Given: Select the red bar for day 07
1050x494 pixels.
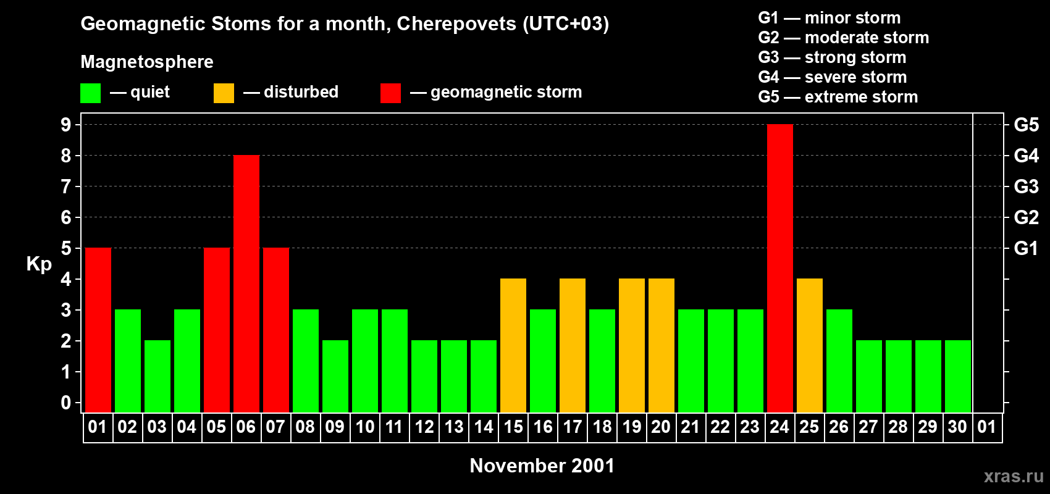Looking at the screenshot, I should pos(276,330).
